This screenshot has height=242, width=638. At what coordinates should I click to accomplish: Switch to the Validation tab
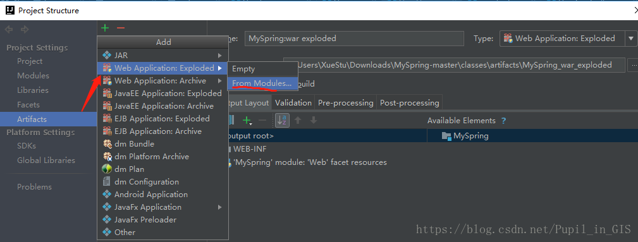(293, 103)
